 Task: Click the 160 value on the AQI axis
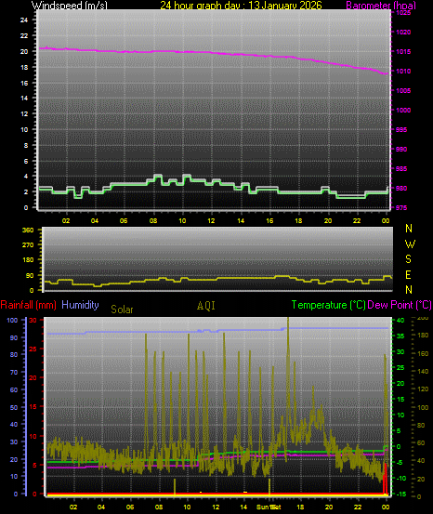click(x=423, y=354)
